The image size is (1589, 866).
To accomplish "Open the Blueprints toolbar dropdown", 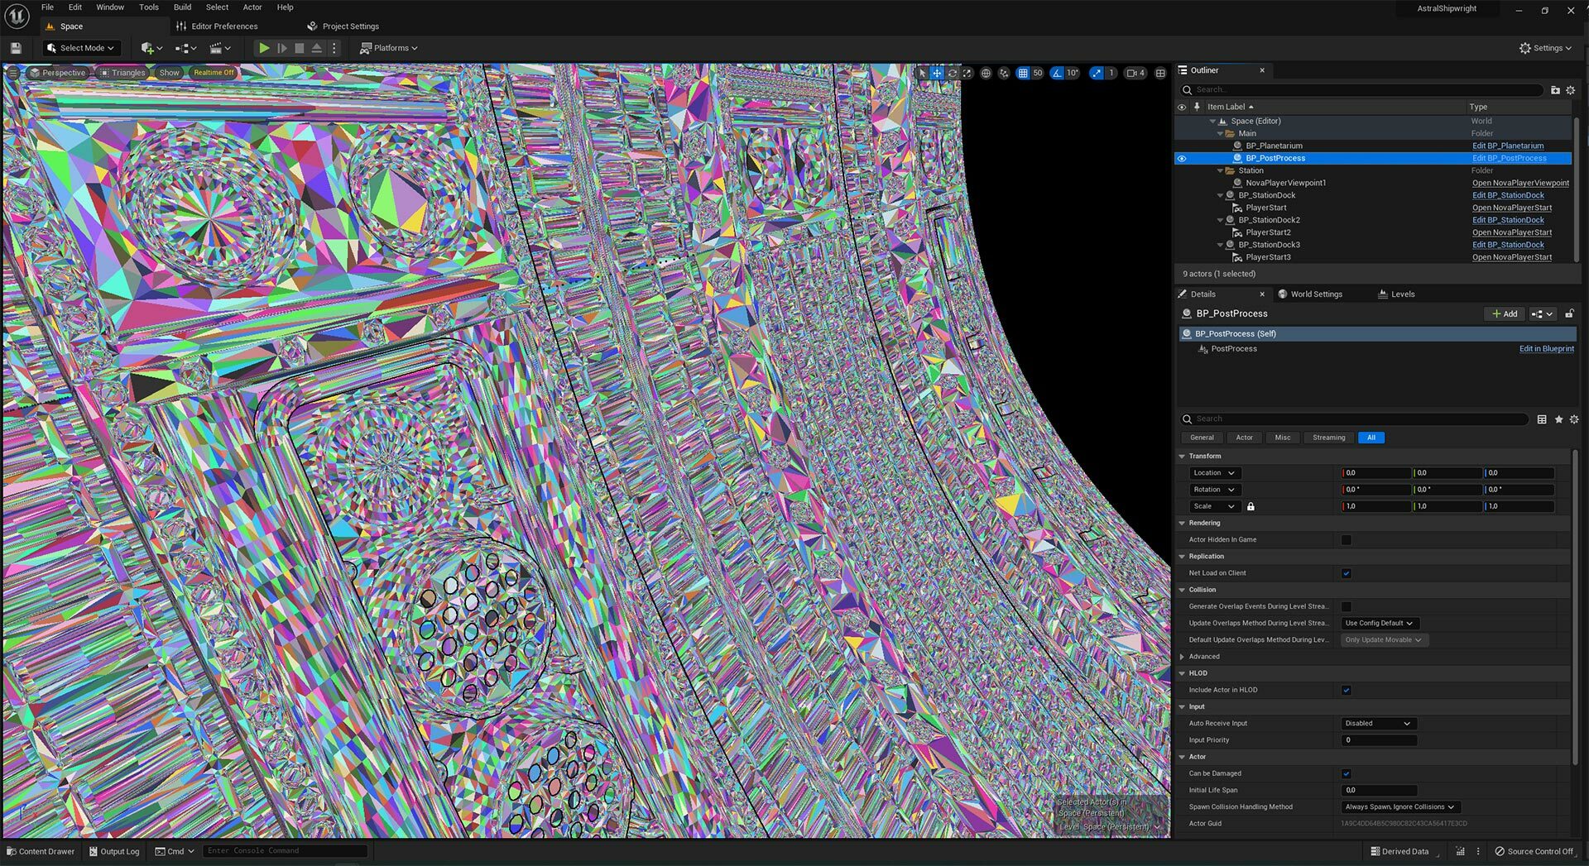I will pos(186,48).
